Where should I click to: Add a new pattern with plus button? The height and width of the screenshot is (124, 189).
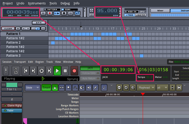pyautogui.click(x=18, y=29)
